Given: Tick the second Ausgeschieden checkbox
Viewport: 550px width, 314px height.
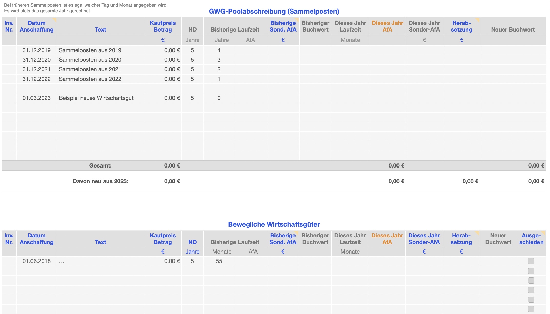Looking at the screenshot, I should click(x=531, y=271).
